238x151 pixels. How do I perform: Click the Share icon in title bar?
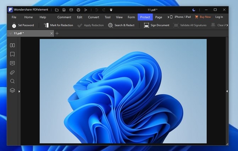coord(85,10)
